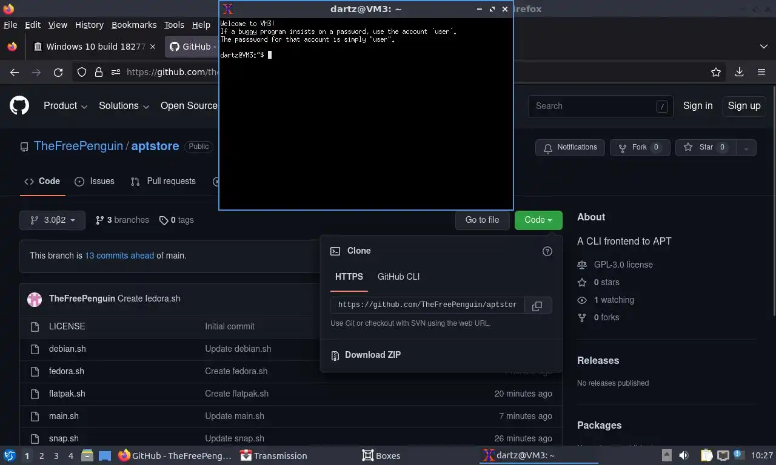This screenshot has width=776, height=465.
Task: Switch to Windows 10 build 18277 browser tab
Action: 95,47
